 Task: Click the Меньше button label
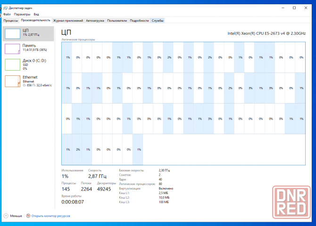click(x=16, y=216)
